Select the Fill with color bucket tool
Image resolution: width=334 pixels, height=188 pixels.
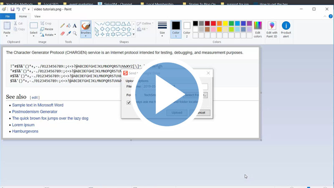pyautogui.click(x=68, y=26)
